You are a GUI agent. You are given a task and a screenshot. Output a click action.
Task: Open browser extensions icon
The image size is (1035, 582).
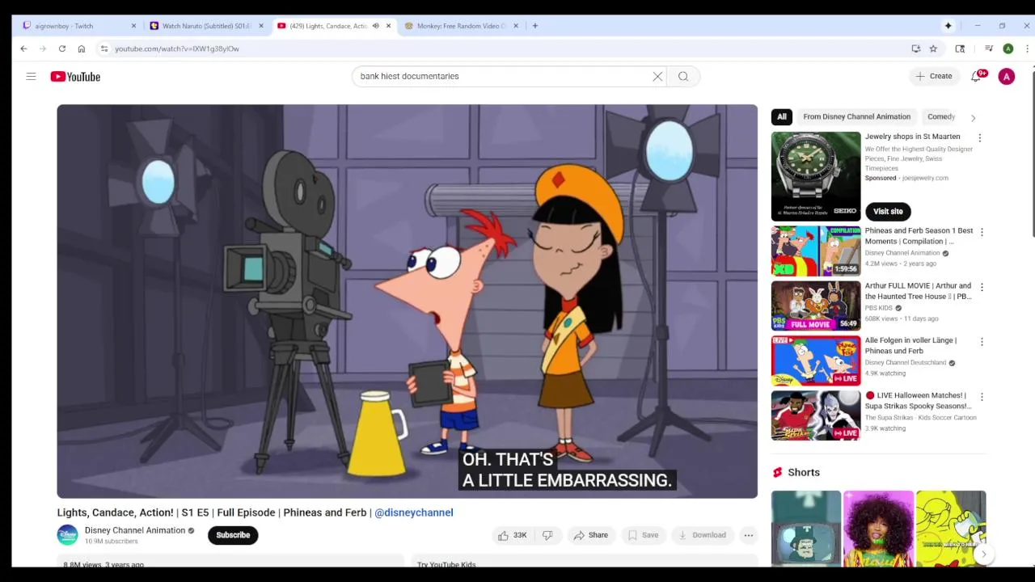[960, 48]
